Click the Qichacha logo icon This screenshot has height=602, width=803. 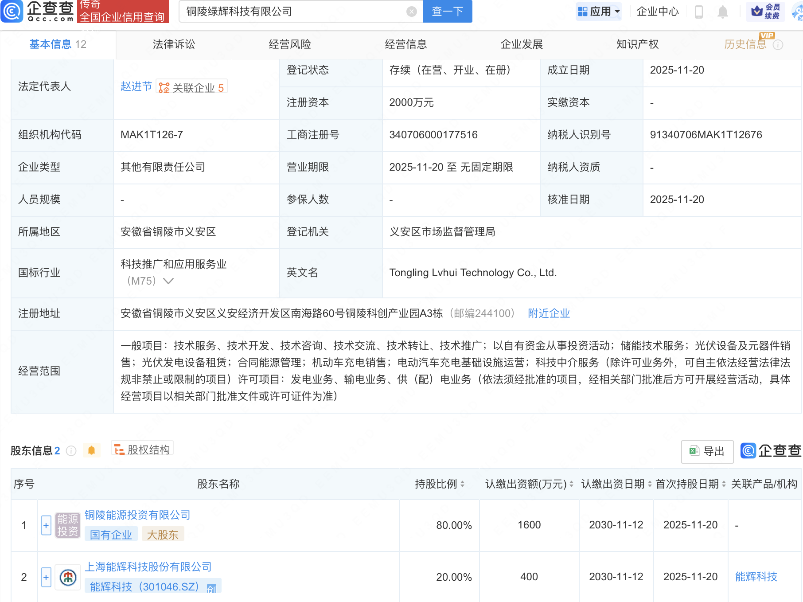coord(12,11)
